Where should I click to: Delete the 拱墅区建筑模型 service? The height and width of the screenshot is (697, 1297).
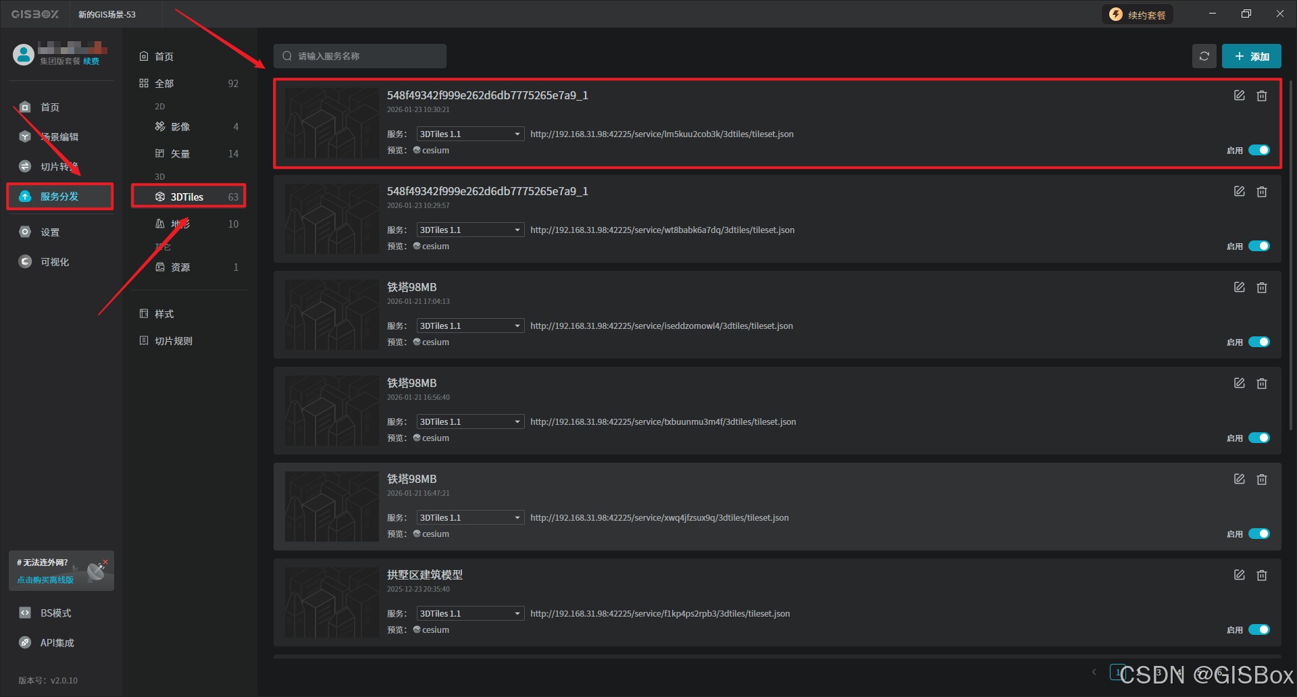[x=1261, y=575]
